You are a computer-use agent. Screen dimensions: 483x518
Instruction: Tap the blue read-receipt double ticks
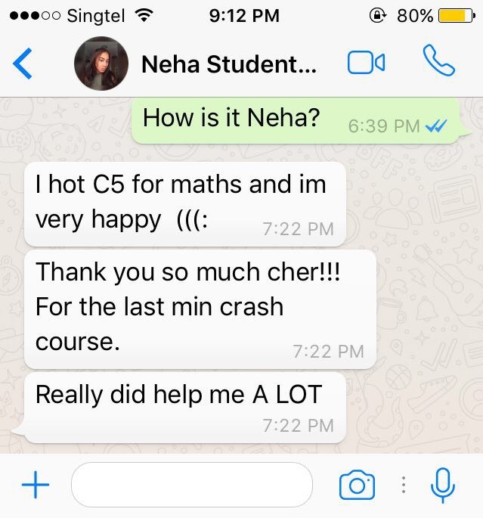(x=436, y=126)
